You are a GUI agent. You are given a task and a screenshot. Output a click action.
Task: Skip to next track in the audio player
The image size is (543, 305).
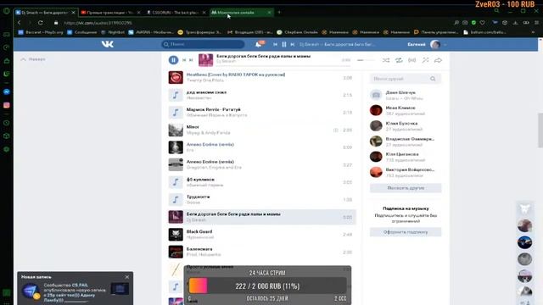(191, 60)
